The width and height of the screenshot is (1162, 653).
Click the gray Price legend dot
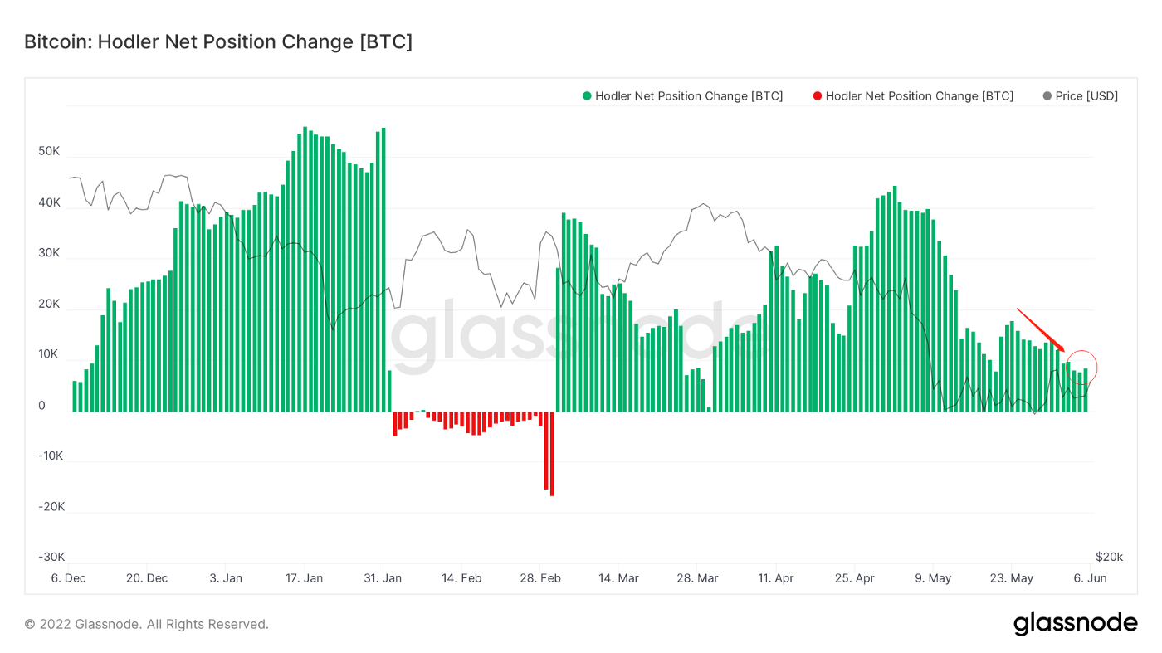point(1047,96)
